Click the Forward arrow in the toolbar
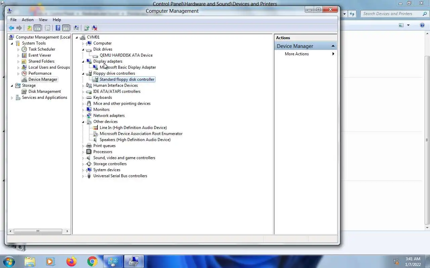 [x=19, y=28]
